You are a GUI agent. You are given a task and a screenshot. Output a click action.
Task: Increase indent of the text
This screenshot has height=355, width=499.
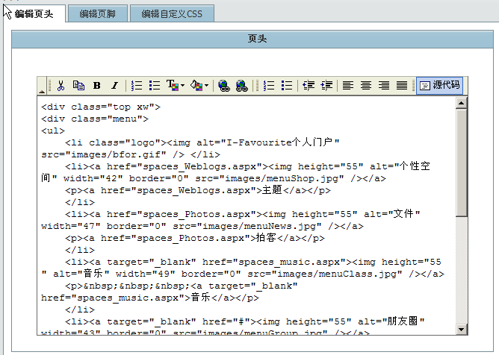click(326, 86)
